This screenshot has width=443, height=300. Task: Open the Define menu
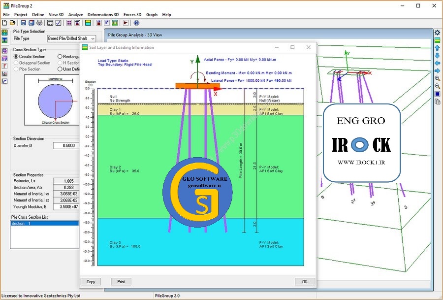point(38,15)
